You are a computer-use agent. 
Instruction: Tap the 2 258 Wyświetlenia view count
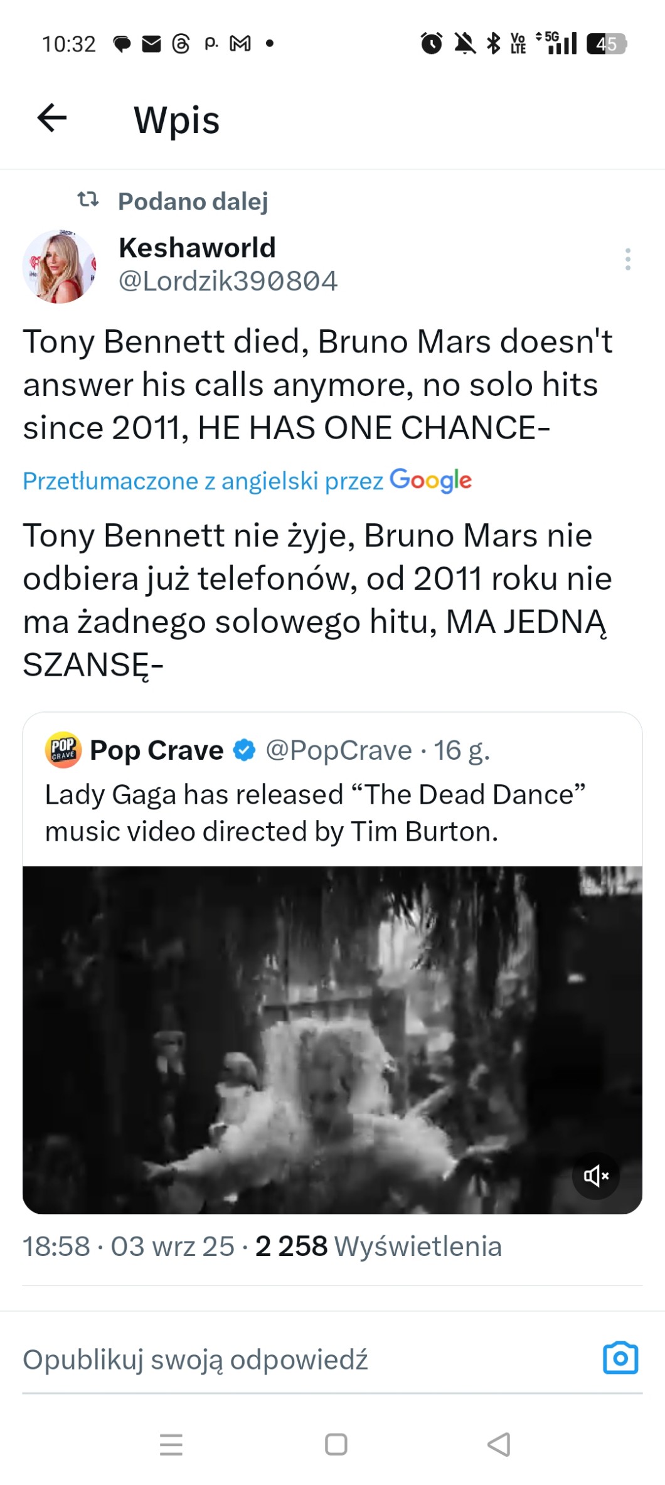[378, 1246]
